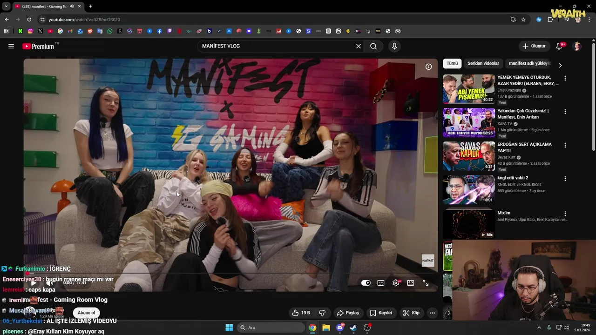Click the Oluştur create button
The width and height of the screenshot is (596, 335).
click(x=534, y=46)
